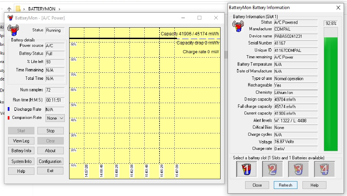The width and height of the screenshot is (347, 196).
Task: Click Run time field showing 00:11:51
Action: (x=55, y=100)
